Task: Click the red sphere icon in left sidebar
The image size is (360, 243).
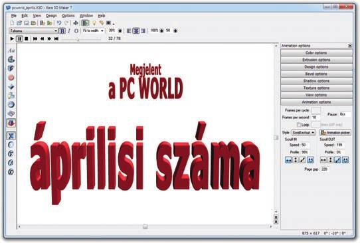Action: pos(11,78)
